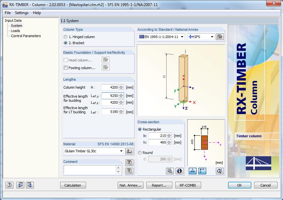Choose Round cross-section
The width and height of the screenshot is (283, 200).
(x=139, y=153)
